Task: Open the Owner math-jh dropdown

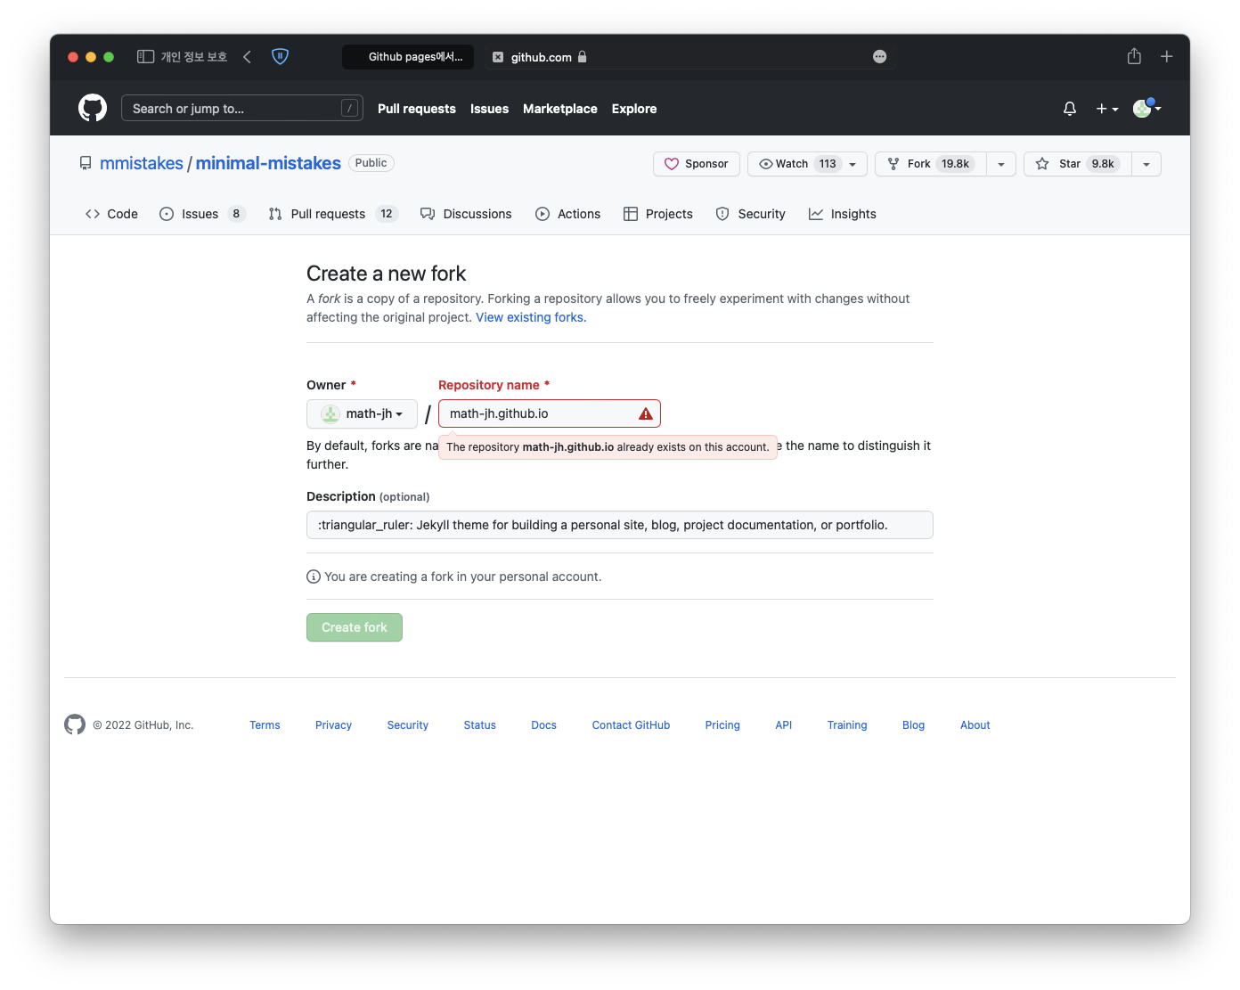Action: [x=362, y=414]
